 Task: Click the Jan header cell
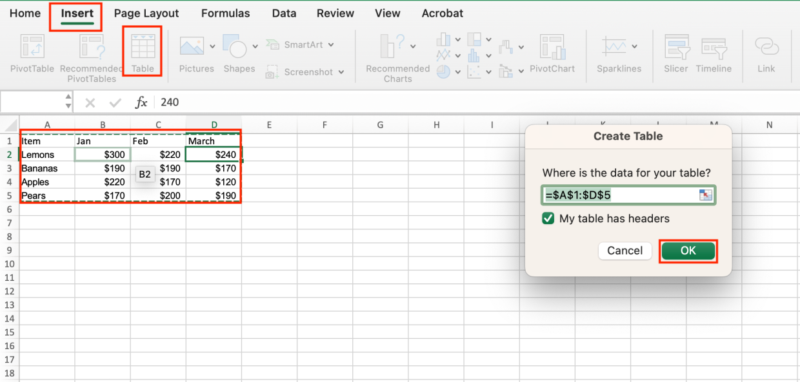103,141
